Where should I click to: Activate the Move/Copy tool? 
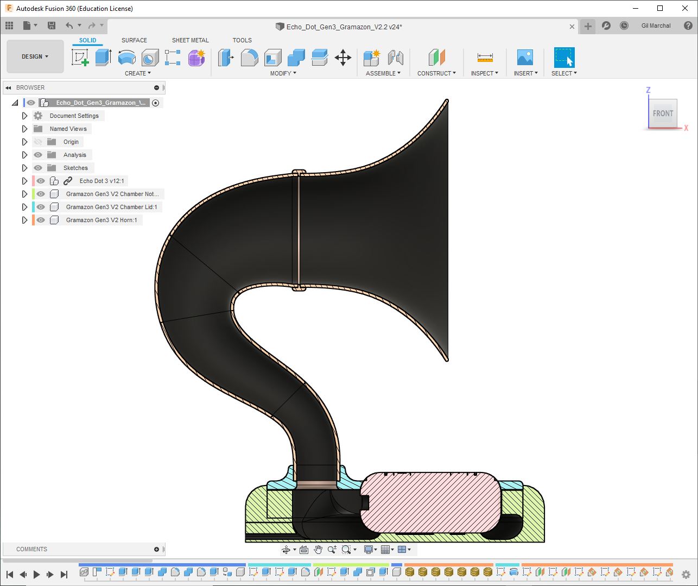343,57
